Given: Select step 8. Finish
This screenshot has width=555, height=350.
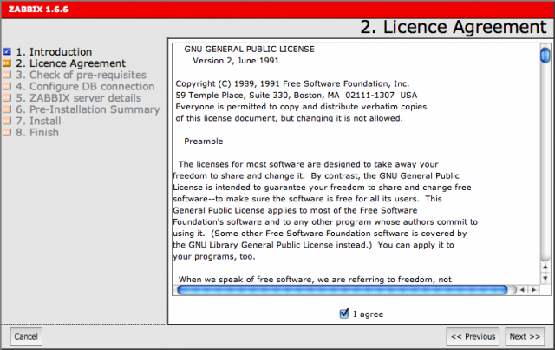Looking at the screenshot, I should (37, 133).
